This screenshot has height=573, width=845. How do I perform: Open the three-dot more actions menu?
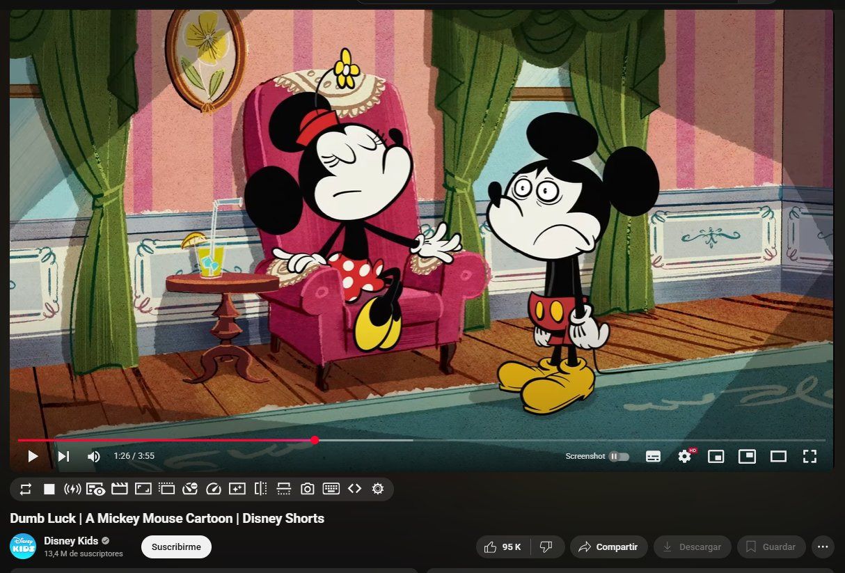coord(823,547)
